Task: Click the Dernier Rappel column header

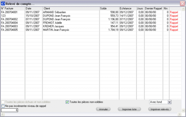Action: point(153,8)
